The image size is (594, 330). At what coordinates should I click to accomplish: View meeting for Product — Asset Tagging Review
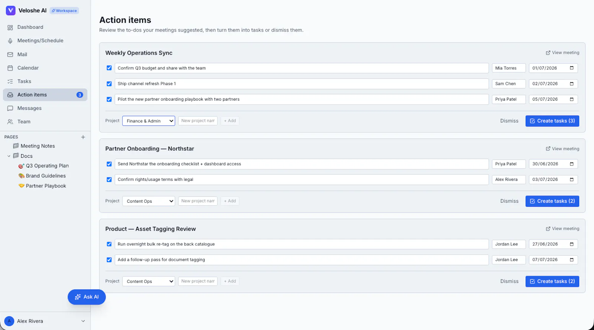pyautogui.click(x=562, y=229)
